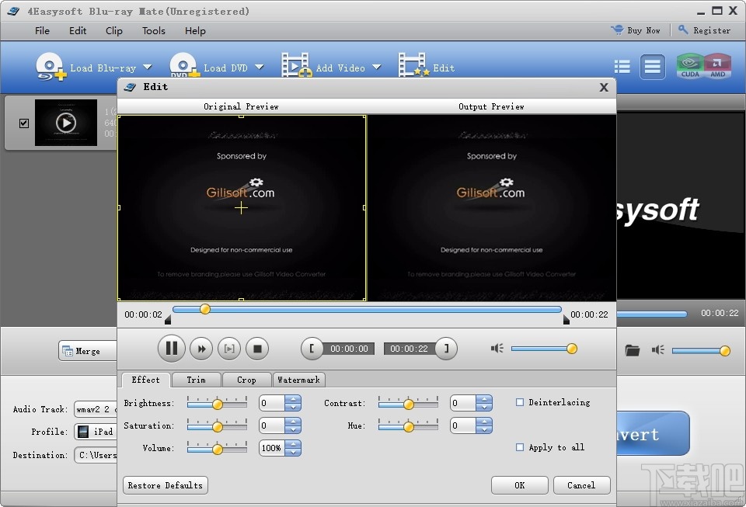Switch to the Crop tab
Screen dimensions: 746x507
(x=246, y=380)
